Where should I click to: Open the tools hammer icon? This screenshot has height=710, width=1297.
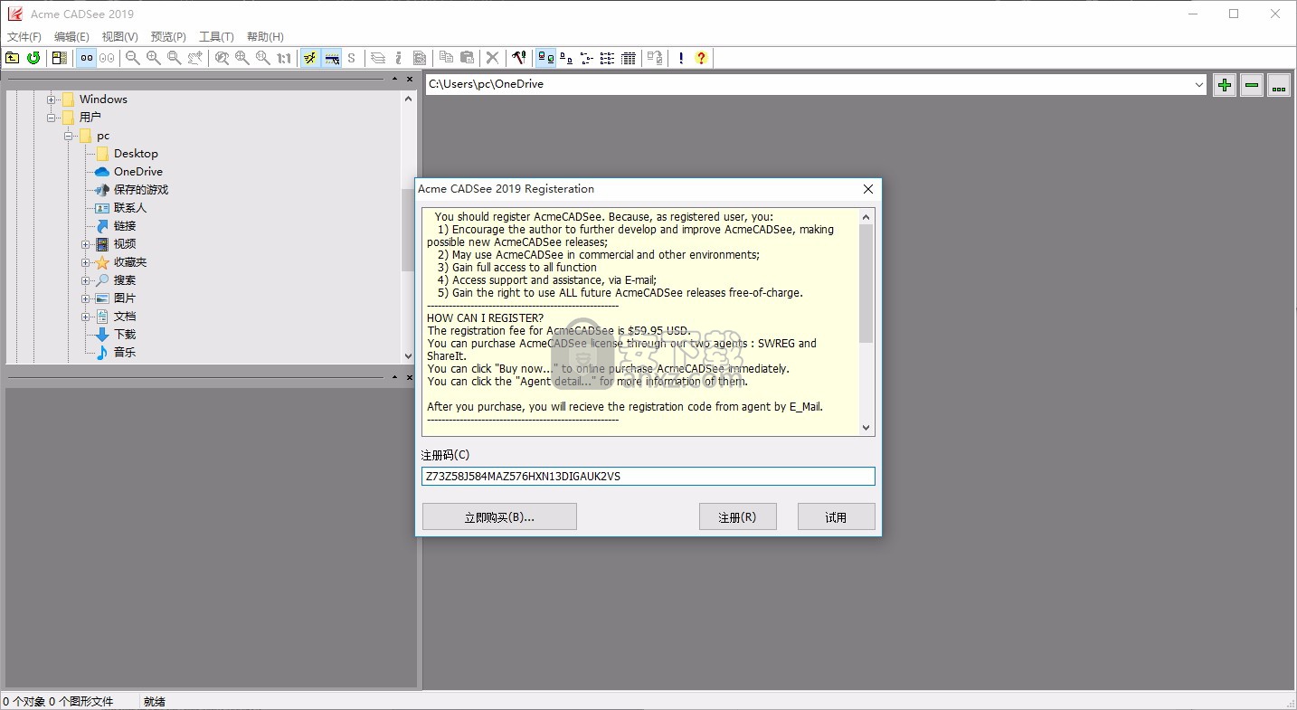pyautogui.click(x=519, y=58)
